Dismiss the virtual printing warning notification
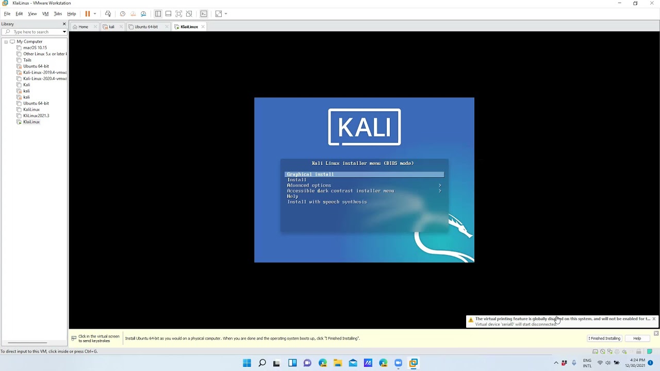 tap(654, 319)
